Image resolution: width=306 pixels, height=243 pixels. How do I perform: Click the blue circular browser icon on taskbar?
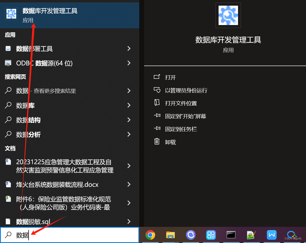(191, 235)
